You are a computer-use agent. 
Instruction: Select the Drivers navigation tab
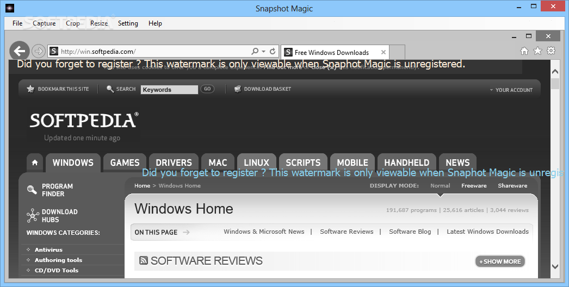(174, 163)
